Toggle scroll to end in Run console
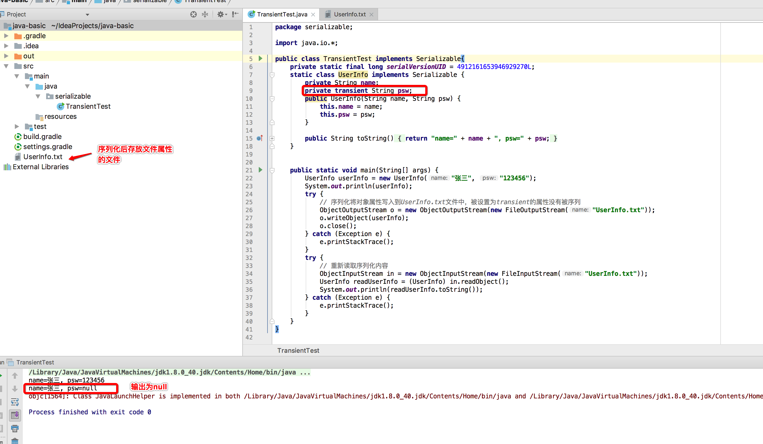Image resolution: width=763 pixels, height=444 pixels. click(15, 415)
